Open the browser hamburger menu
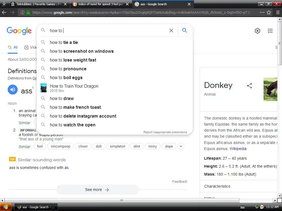The height and width of the screenshot is (211, 282). 278,12
